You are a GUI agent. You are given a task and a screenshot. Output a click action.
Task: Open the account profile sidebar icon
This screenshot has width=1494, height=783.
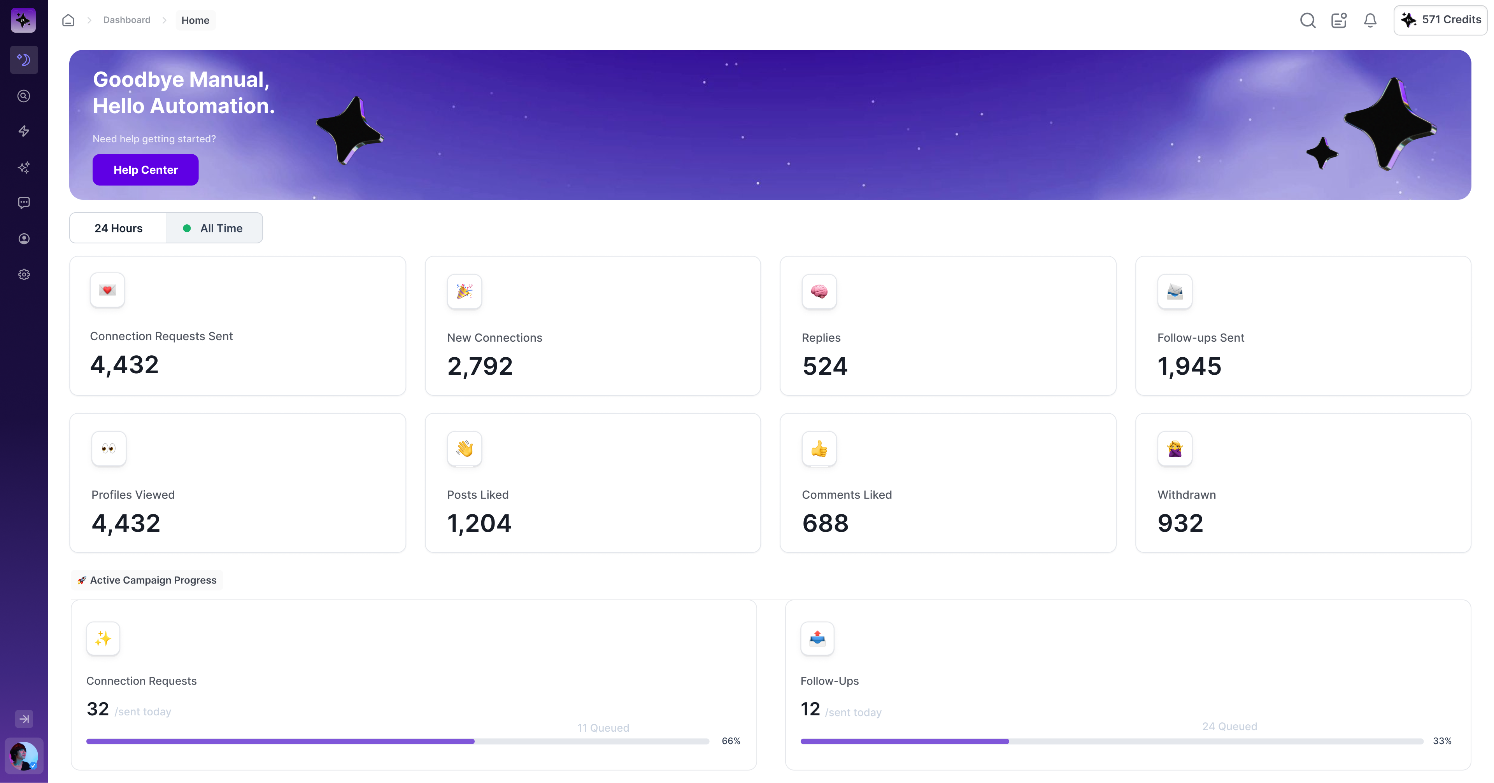(x=24, y=239)
